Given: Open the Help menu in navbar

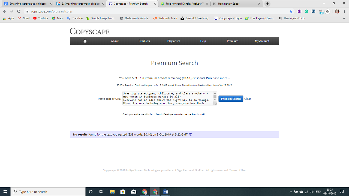Looking at the screenshot, I should (x=203, y=41).
